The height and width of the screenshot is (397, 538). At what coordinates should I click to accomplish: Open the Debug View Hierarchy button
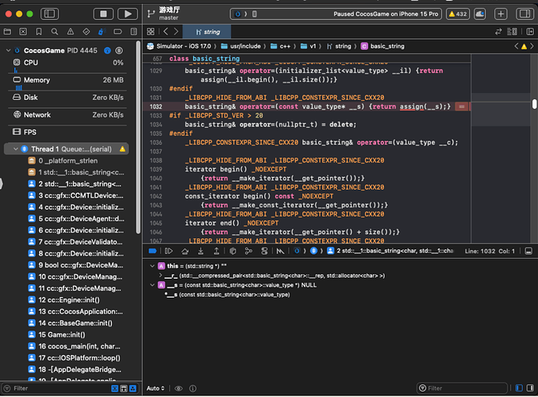click(232, 251)
